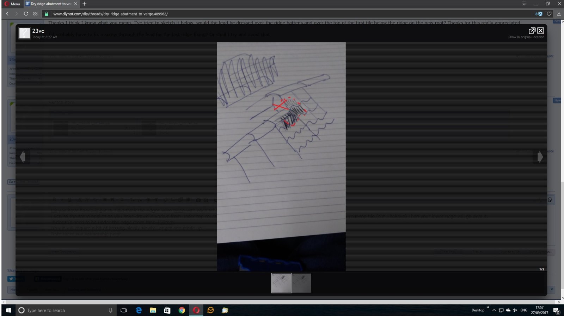The height and width of the screenshot is (317, 564).
Task: Open Speed Dial start page
Action: click(35, 14)
